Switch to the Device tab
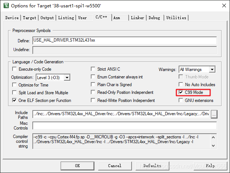The width and height of the screenshot is (230, 173). coord(12,18)
